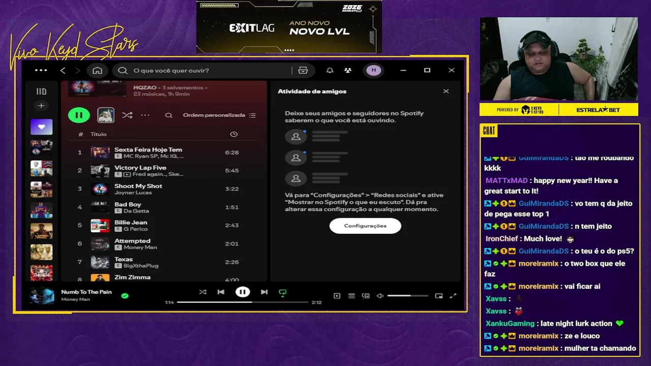
Task: Open the Spotify three-dot main menu
Action: click(x=41, y=70)
